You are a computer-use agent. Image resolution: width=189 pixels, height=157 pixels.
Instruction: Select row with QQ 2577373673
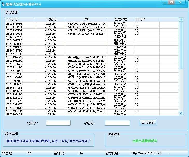[x=92, y=64]
